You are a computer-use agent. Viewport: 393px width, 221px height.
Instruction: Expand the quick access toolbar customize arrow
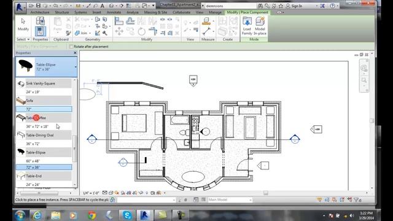154,6
